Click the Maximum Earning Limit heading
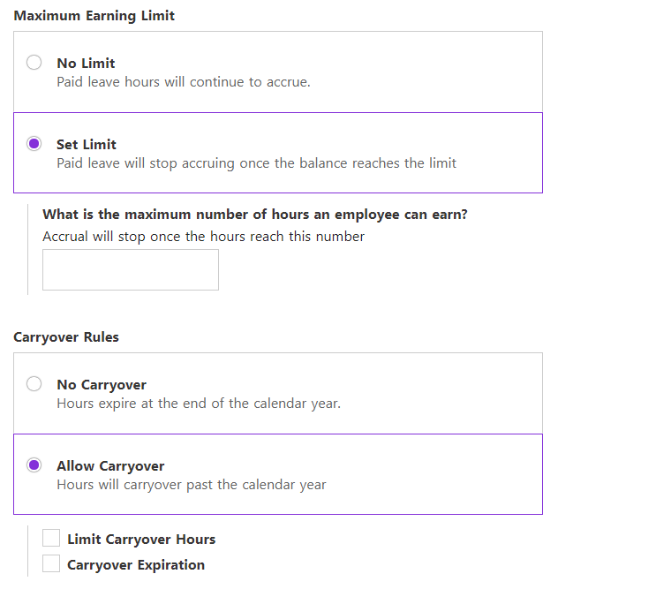Image resolution: width=656 pixels, height=589 pixels. 94,16
